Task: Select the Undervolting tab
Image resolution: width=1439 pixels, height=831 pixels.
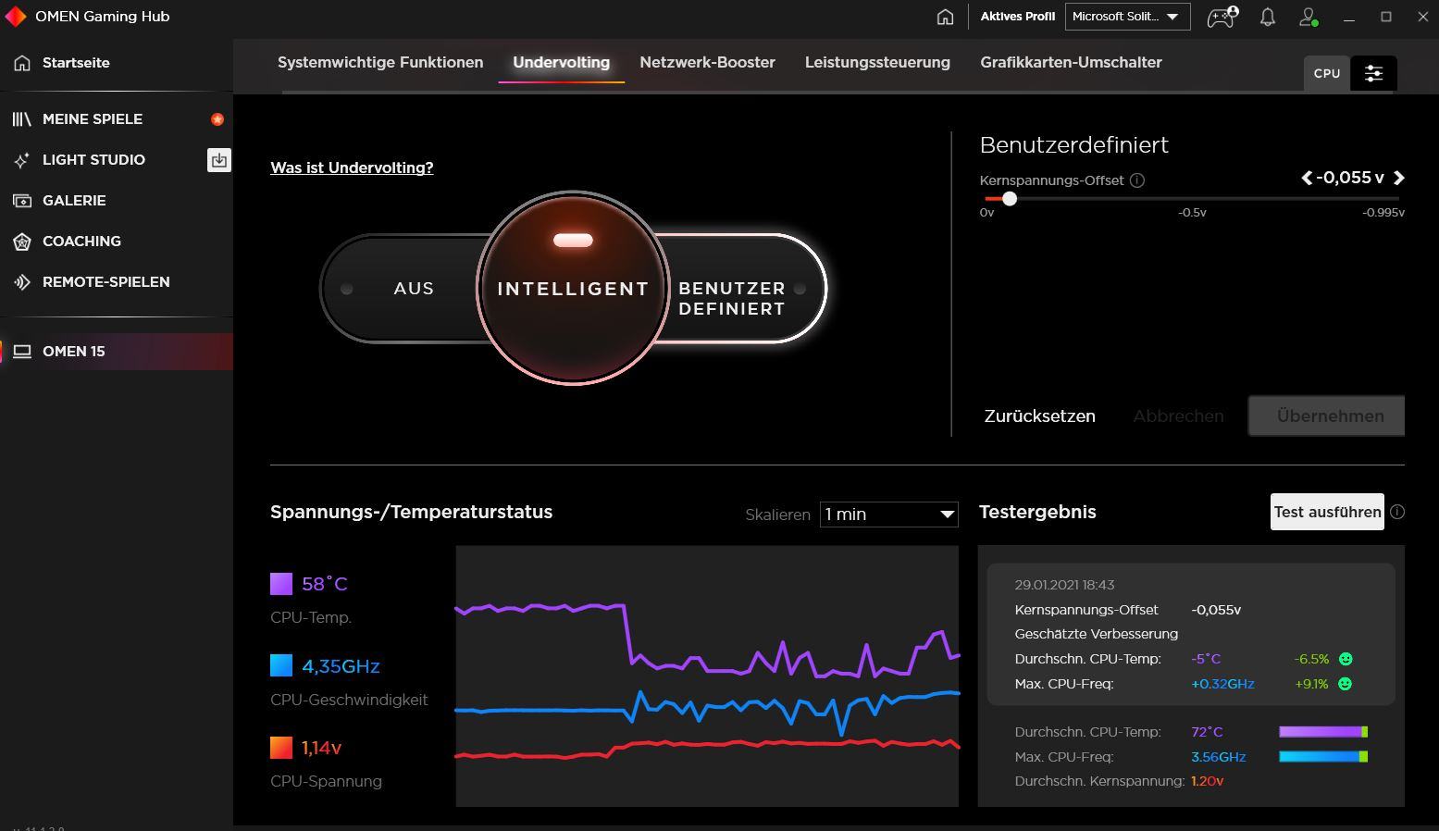Action: [561, 63]
